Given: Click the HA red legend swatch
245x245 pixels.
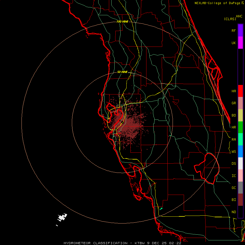Looking at the screenshot, I should pos(240,91).
